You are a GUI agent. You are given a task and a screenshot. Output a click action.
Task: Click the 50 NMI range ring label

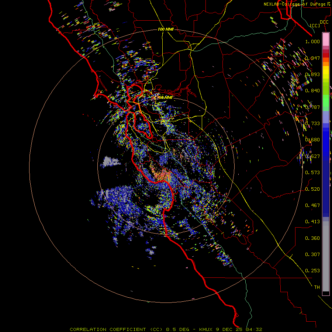tap(166, 97)
